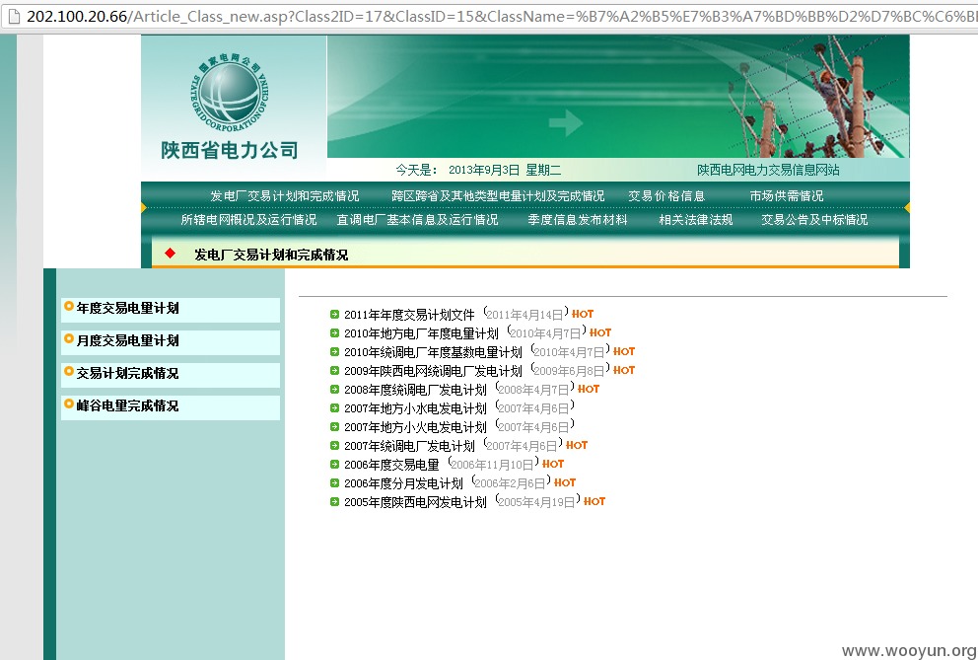Click the page document icon in address bar

point(15,16)
